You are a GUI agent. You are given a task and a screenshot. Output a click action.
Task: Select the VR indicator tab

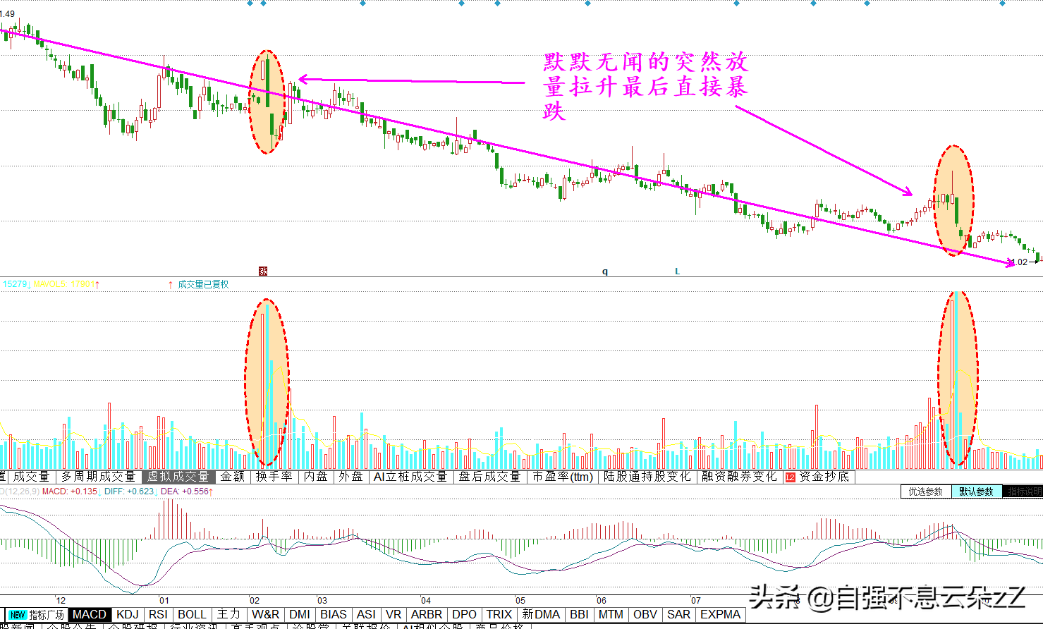pyautogui.click(x=394, y=615)
